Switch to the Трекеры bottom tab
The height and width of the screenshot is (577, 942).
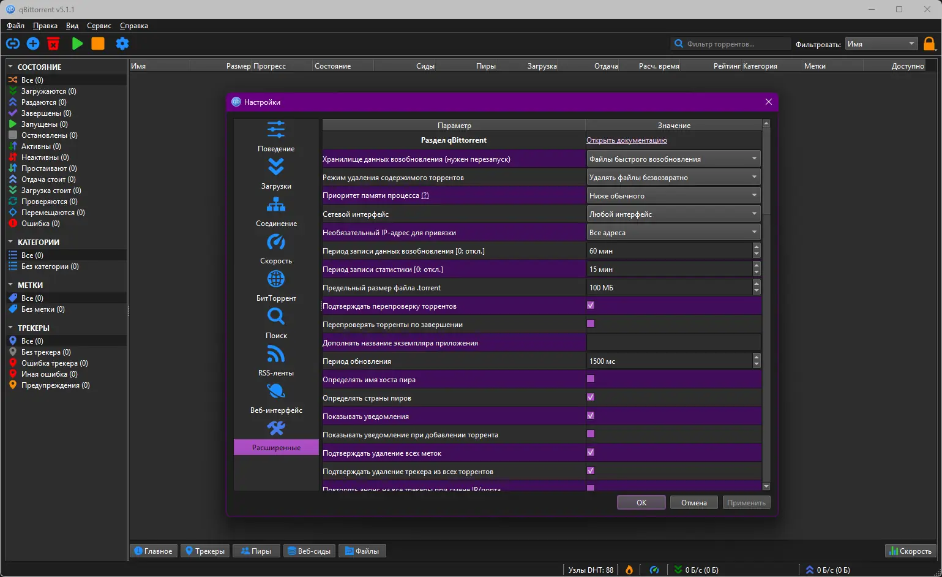[x=205, y=551]
